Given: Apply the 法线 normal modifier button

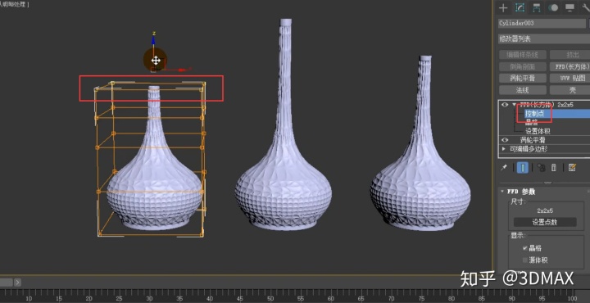Looking at the screenshot, I should coord(522,90).
